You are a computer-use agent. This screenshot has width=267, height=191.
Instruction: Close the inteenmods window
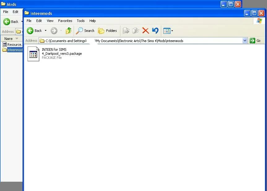tap(261, 13)
